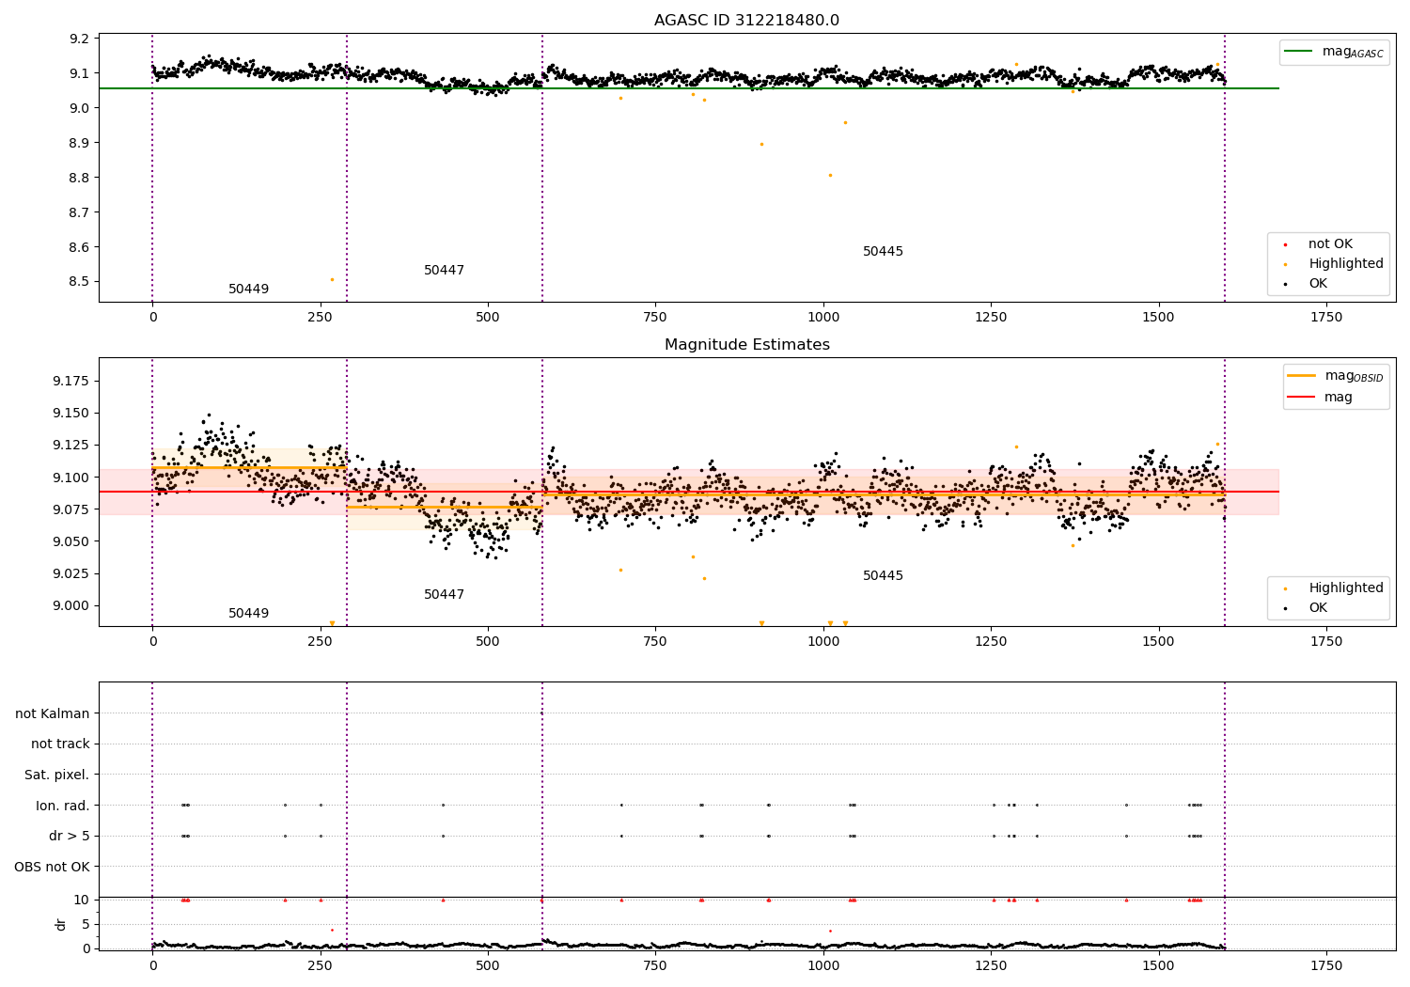Image resolution: width=1410 pixels, height=987 pixels.
Task: Click the 9.2 y-axis tick label
Action: pyautogui.click(x=81, y=39)
